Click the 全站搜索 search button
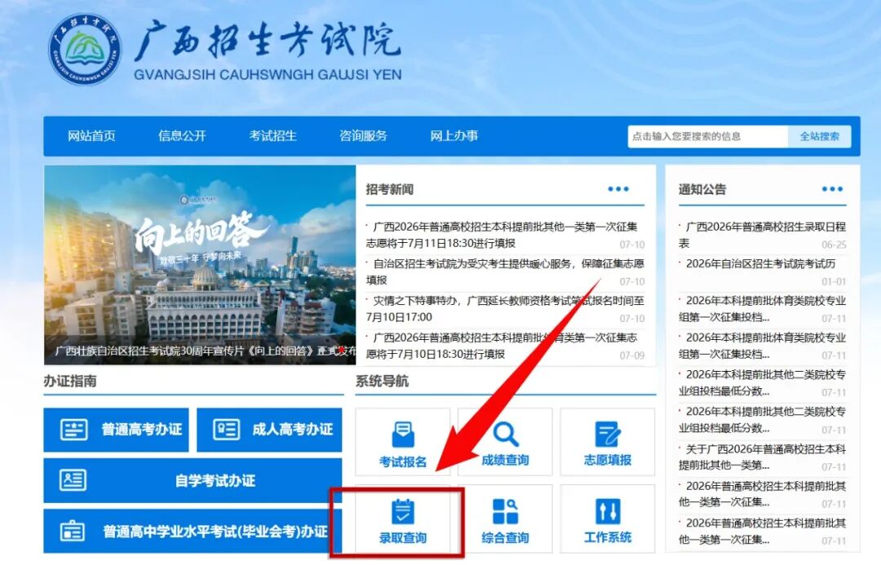Viewport: 881px width, 565px height. pyautogui.click(x=820, y=136)
